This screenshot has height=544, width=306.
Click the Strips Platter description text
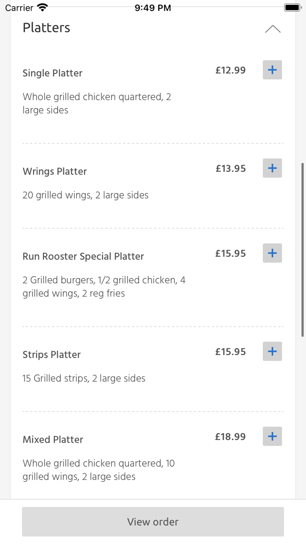coord(83,378)
